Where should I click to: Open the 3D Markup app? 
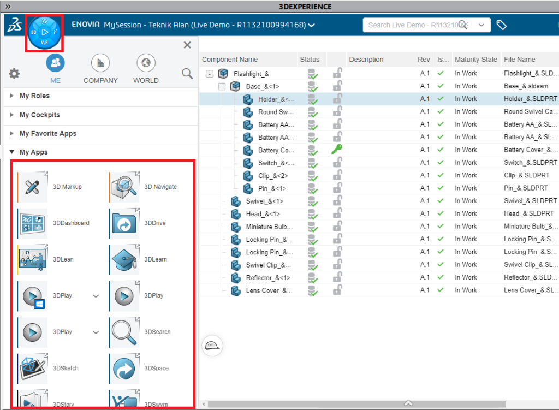tap(33, 187)
